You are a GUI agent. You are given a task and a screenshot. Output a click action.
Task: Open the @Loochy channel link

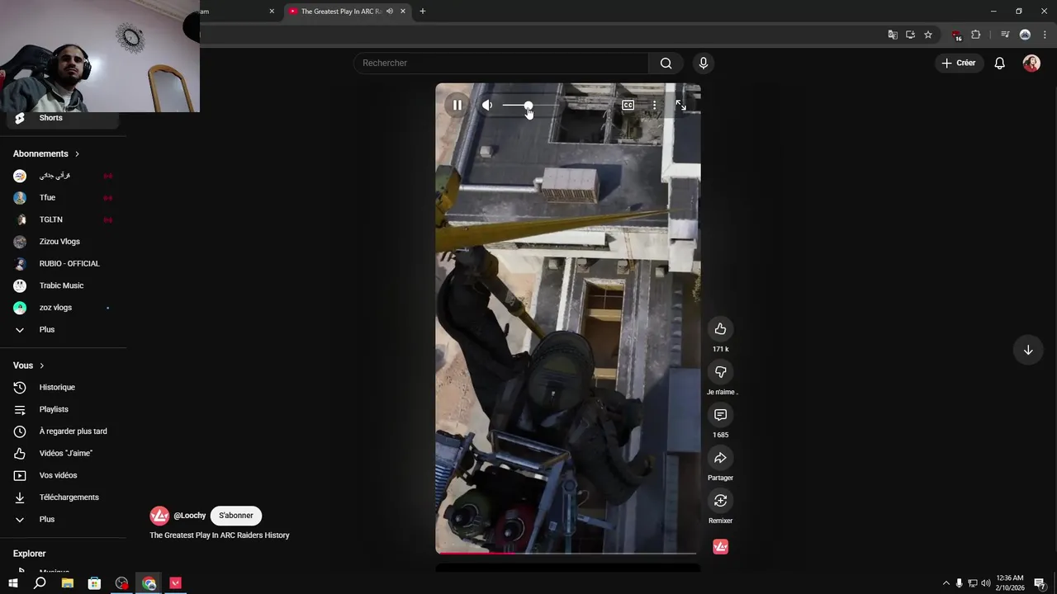(189, 516)
